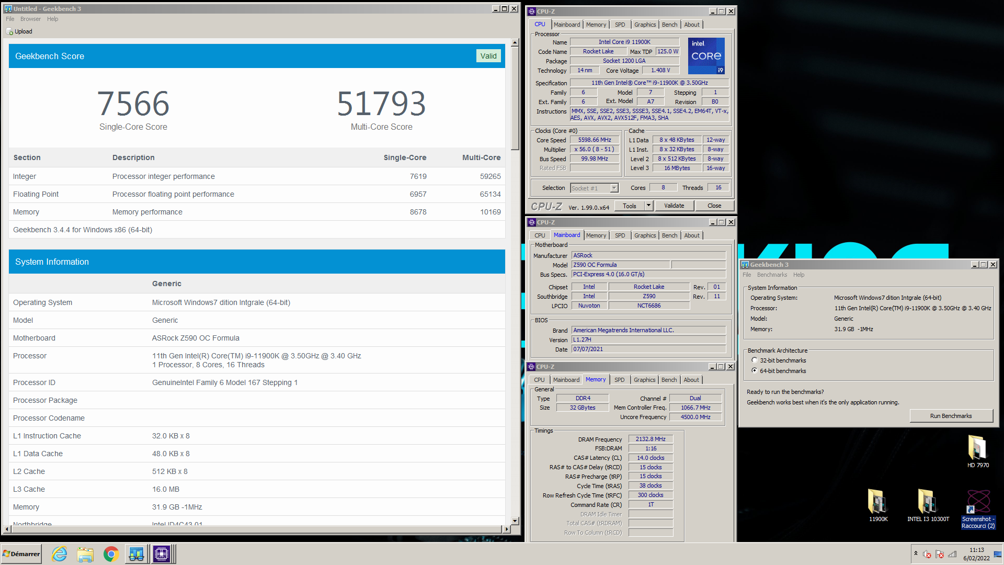Viewport: 1004px width, 565px height.
Task: Click the scroll down arrow in Geekbench results
Action: point(515,521)
